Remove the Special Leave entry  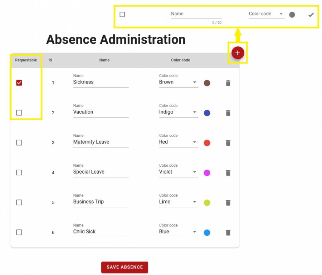pyautogui.click(x=228, y=173)
